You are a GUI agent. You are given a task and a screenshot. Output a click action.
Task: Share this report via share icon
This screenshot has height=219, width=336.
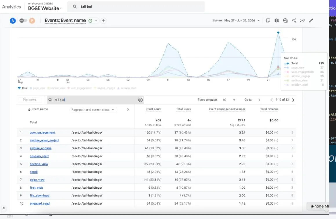click(x=294, y=20)
